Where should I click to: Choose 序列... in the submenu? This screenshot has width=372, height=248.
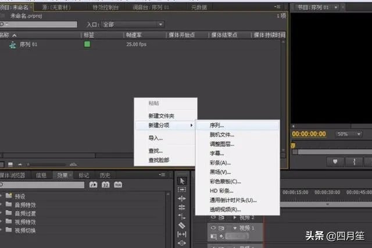point(238,125)
